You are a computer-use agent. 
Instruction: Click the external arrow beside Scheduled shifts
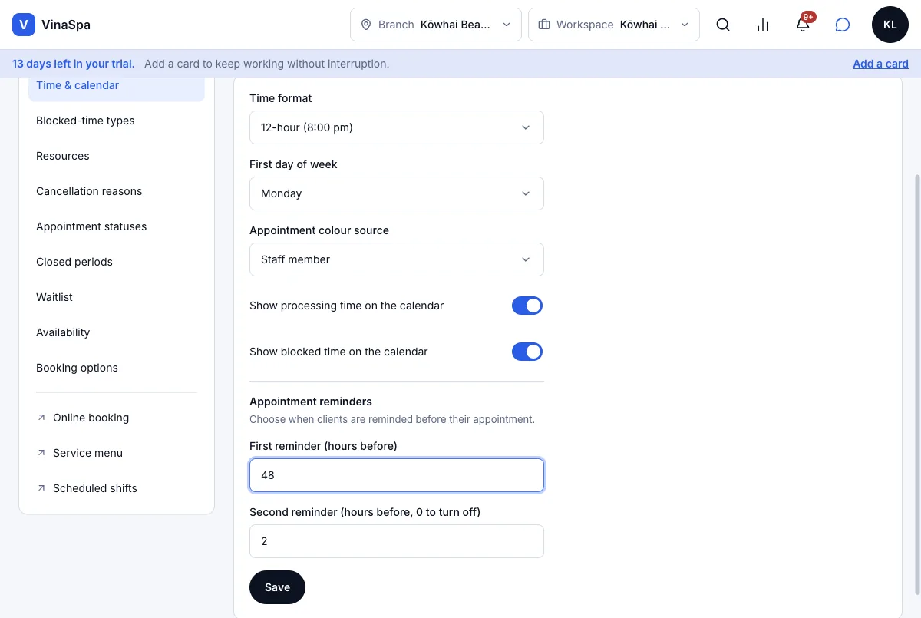tap(41, 488)
